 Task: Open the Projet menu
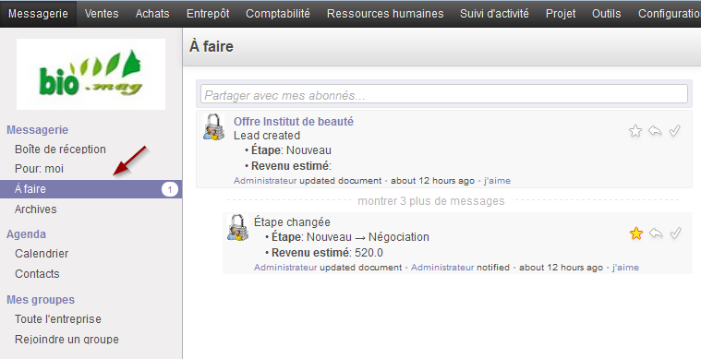coord(561,14)
